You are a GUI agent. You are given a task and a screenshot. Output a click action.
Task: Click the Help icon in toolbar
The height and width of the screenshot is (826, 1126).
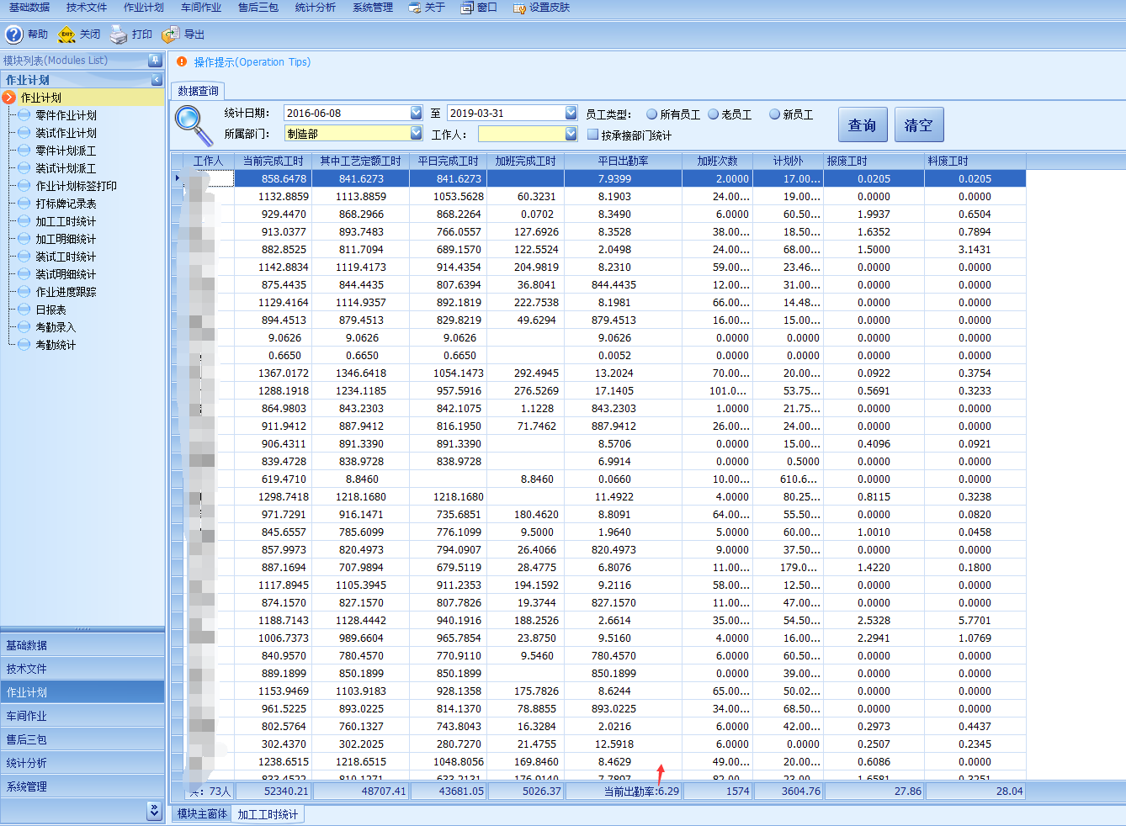coord(14,34)
